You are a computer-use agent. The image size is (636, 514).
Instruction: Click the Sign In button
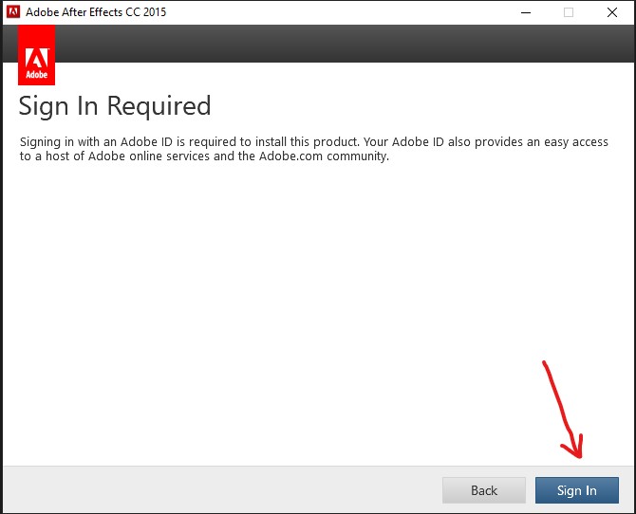coord(576,490)
